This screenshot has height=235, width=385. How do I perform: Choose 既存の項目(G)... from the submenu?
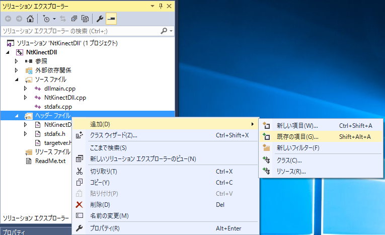[x=297, y=136]
